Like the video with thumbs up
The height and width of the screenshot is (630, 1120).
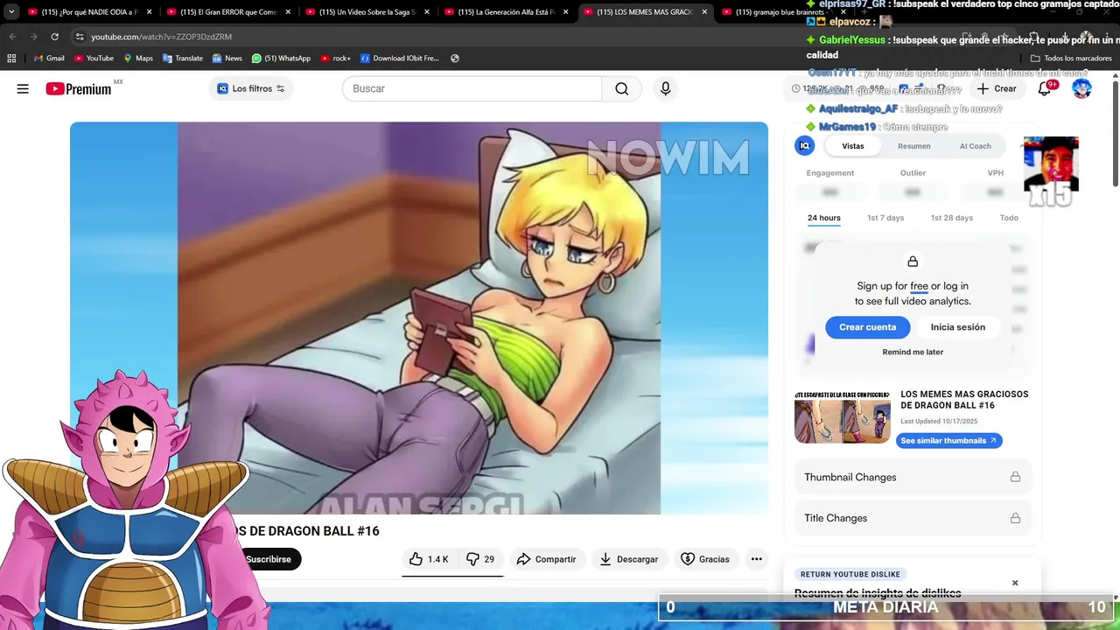[429, 559]
